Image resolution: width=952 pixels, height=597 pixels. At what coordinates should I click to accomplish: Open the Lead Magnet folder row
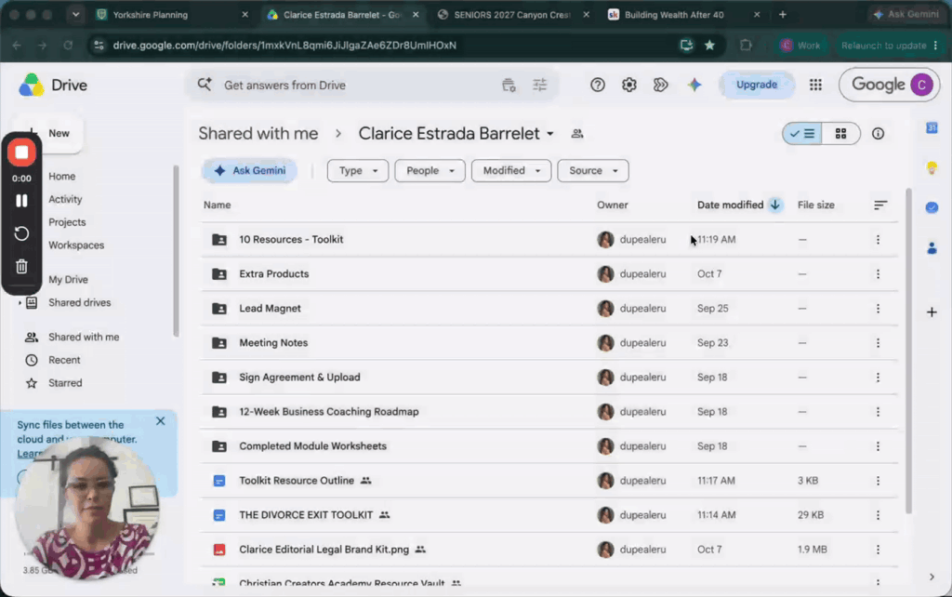(x=549, y=309)
